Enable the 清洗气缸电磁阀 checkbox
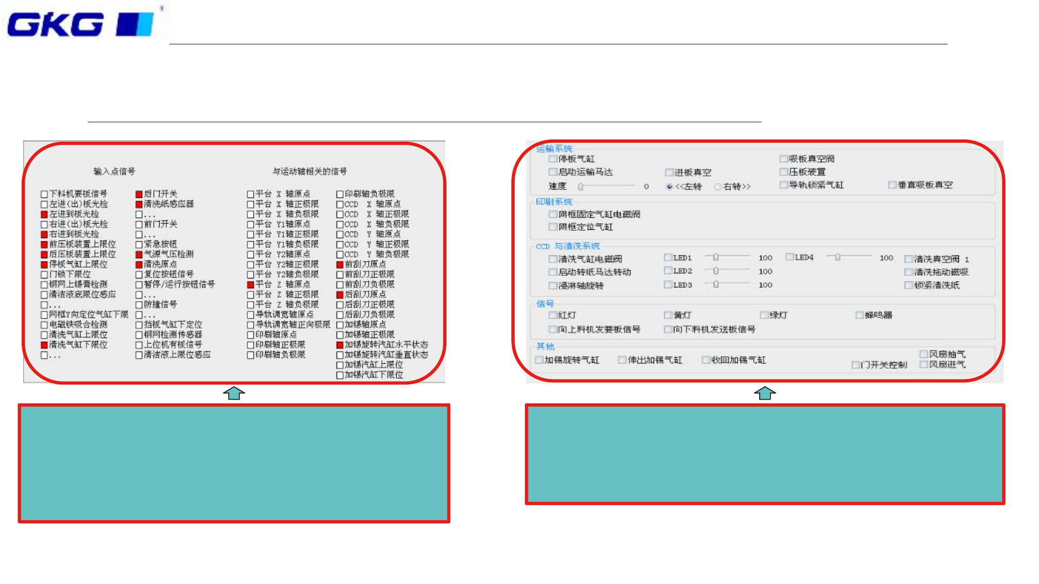 pyautogui.click(x=553, y=259)
